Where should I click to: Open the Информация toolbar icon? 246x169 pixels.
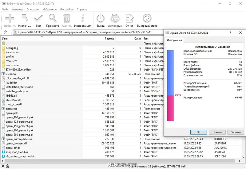pos(83,18)
